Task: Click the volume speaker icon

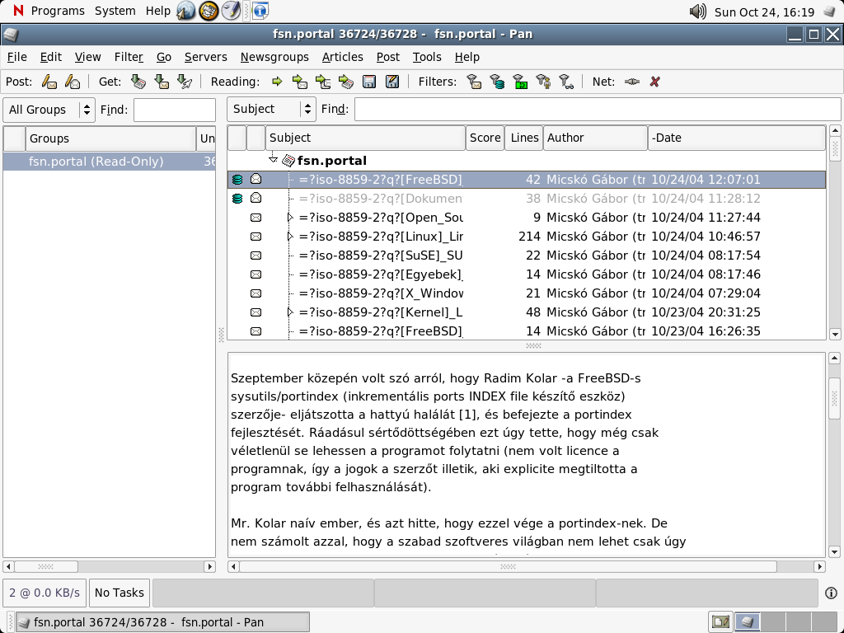Action: (697, 12)
